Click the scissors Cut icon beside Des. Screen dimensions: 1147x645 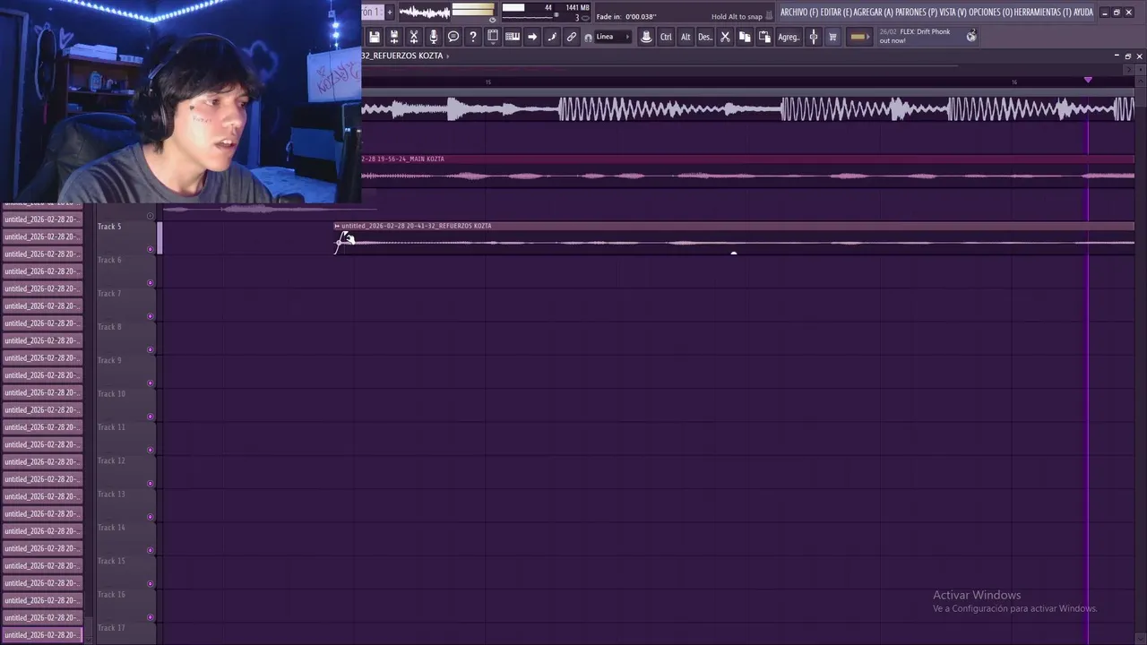click(x=725, y=37)
